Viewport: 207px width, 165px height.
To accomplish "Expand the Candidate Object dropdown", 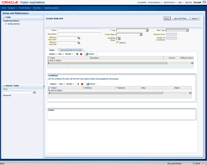I will [119, 39].
